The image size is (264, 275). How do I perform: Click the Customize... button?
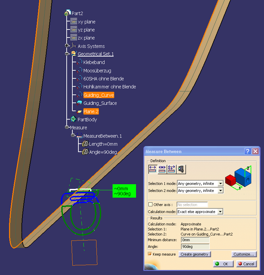point(244,254)
